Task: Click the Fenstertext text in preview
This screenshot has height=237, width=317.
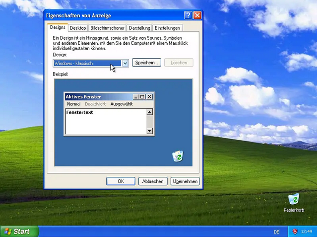Action: [80, 112]
